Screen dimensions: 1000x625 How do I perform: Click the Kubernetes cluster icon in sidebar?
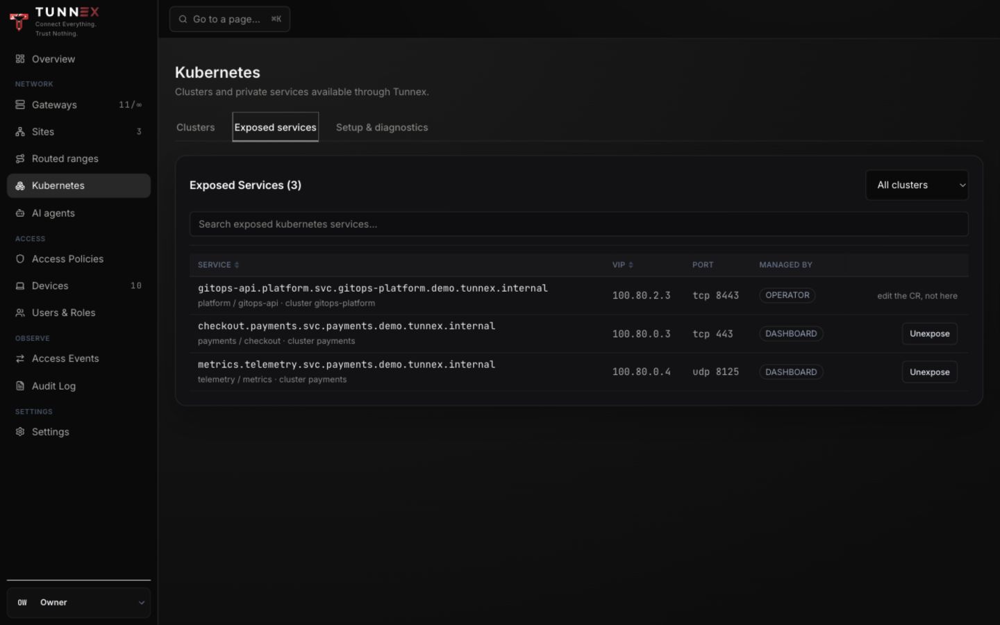click(x=20, y=186)
